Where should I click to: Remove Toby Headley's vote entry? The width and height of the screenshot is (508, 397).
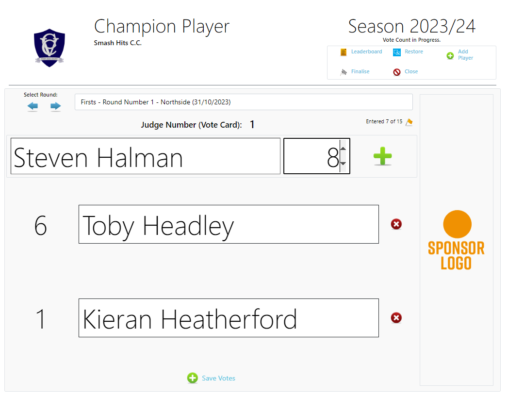(396, 224)
